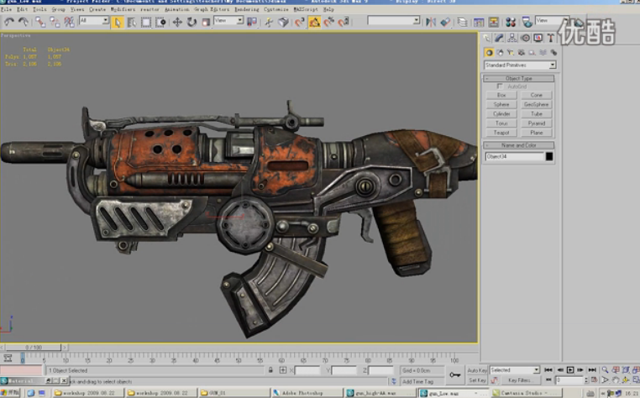Enable the AutoGrid checkbox
Viewport: 640px width, 398px height.
pyautogui.click(x=500, y=86)
